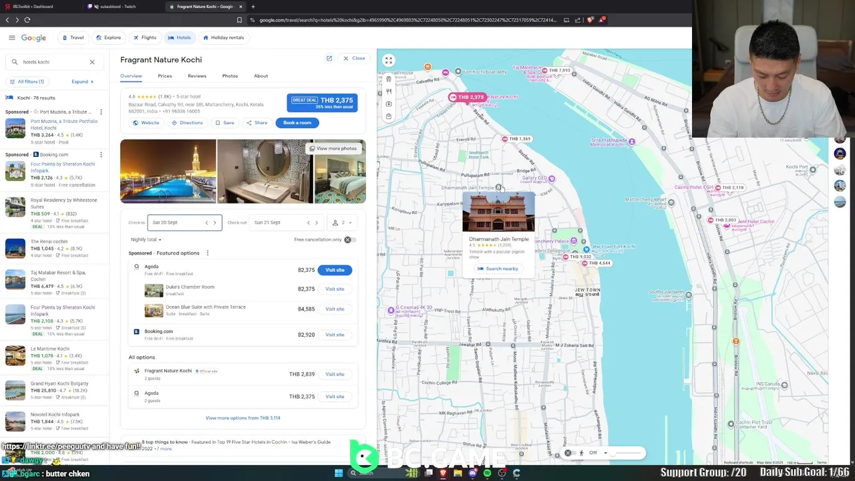The width and height of the screenshot is (855, 481).
Task: Close the Fragrant Nature Kochi panel
Action: click(x=354, y=58)
